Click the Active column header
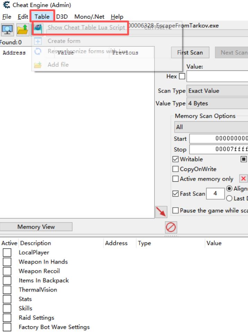 click(x=9, y=243)
